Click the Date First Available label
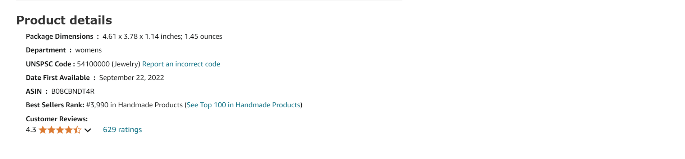 pos(58,78)
